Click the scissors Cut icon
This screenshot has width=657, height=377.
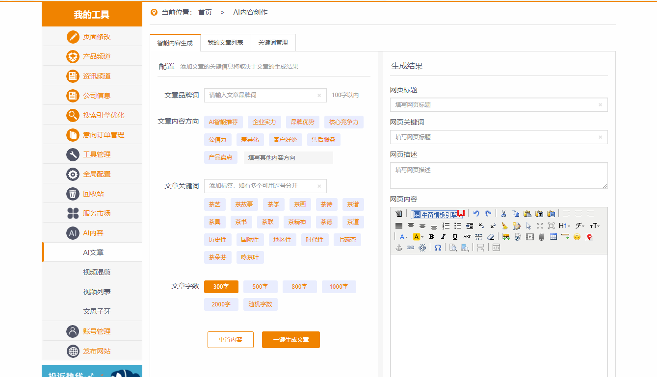click(x=503, y=214)
